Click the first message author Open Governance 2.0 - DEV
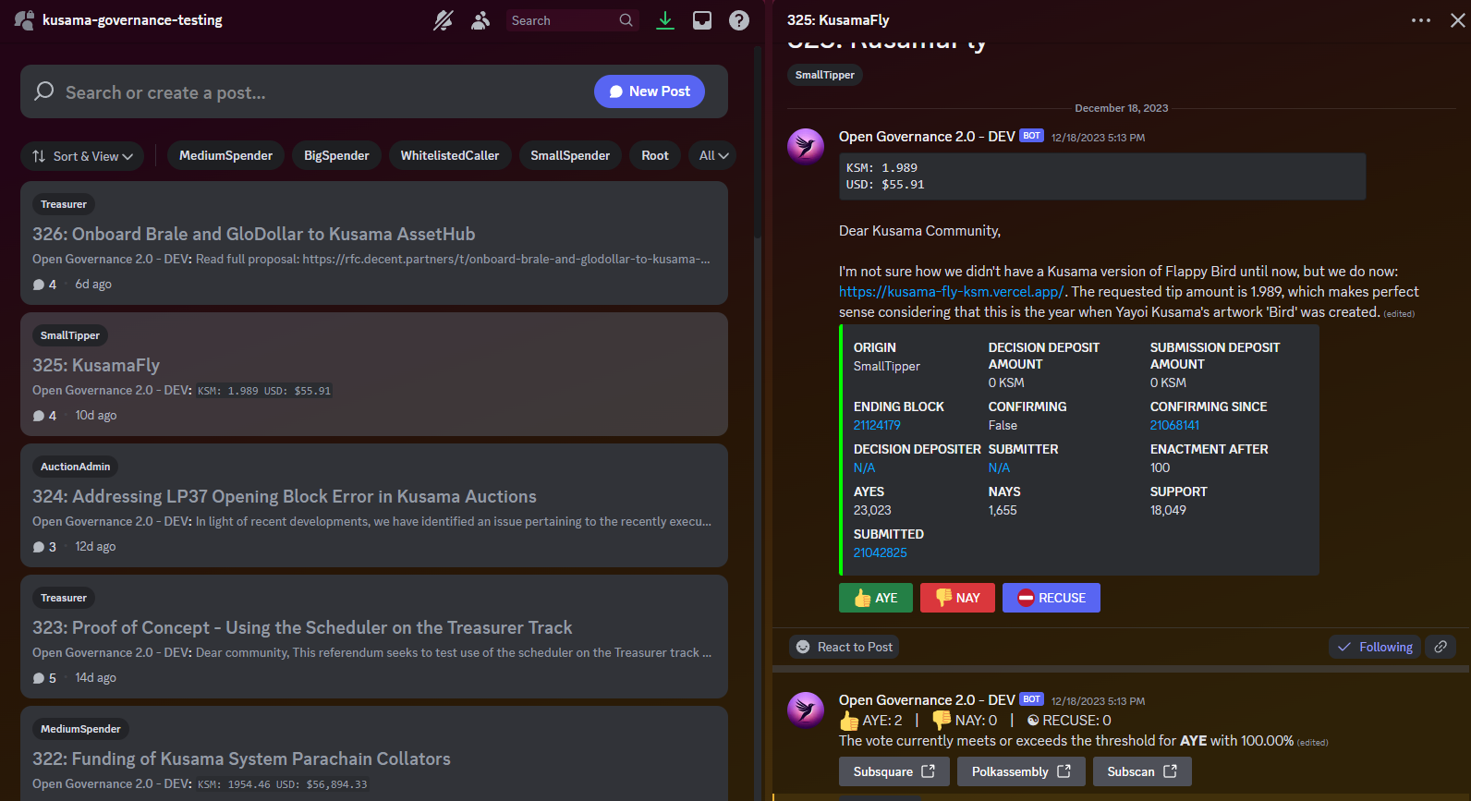 tap(927, 137)
